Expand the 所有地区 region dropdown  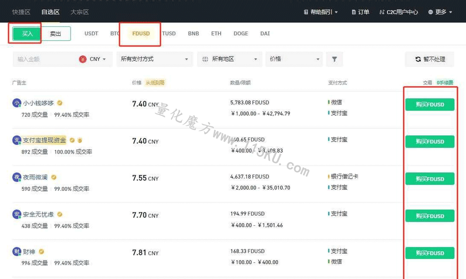click(x=230, y=59)
